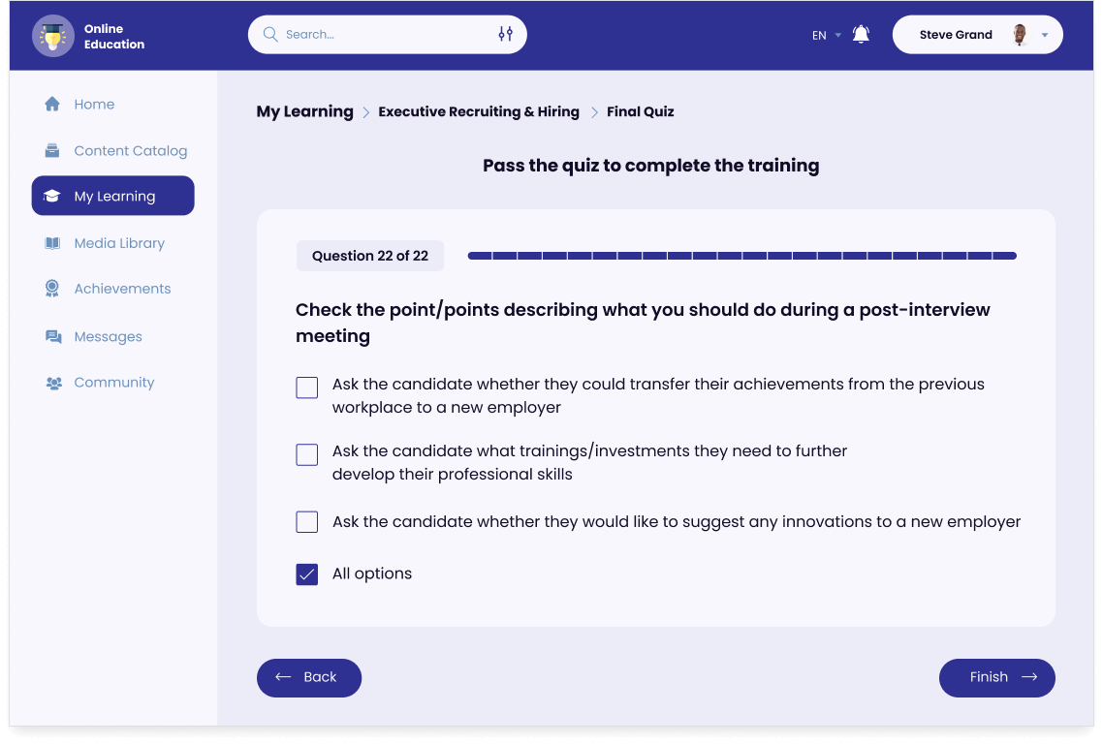This screenshot has width=1103, height=744.
Task: Click the Achievements medal icon
Action: tap(52, 289)
